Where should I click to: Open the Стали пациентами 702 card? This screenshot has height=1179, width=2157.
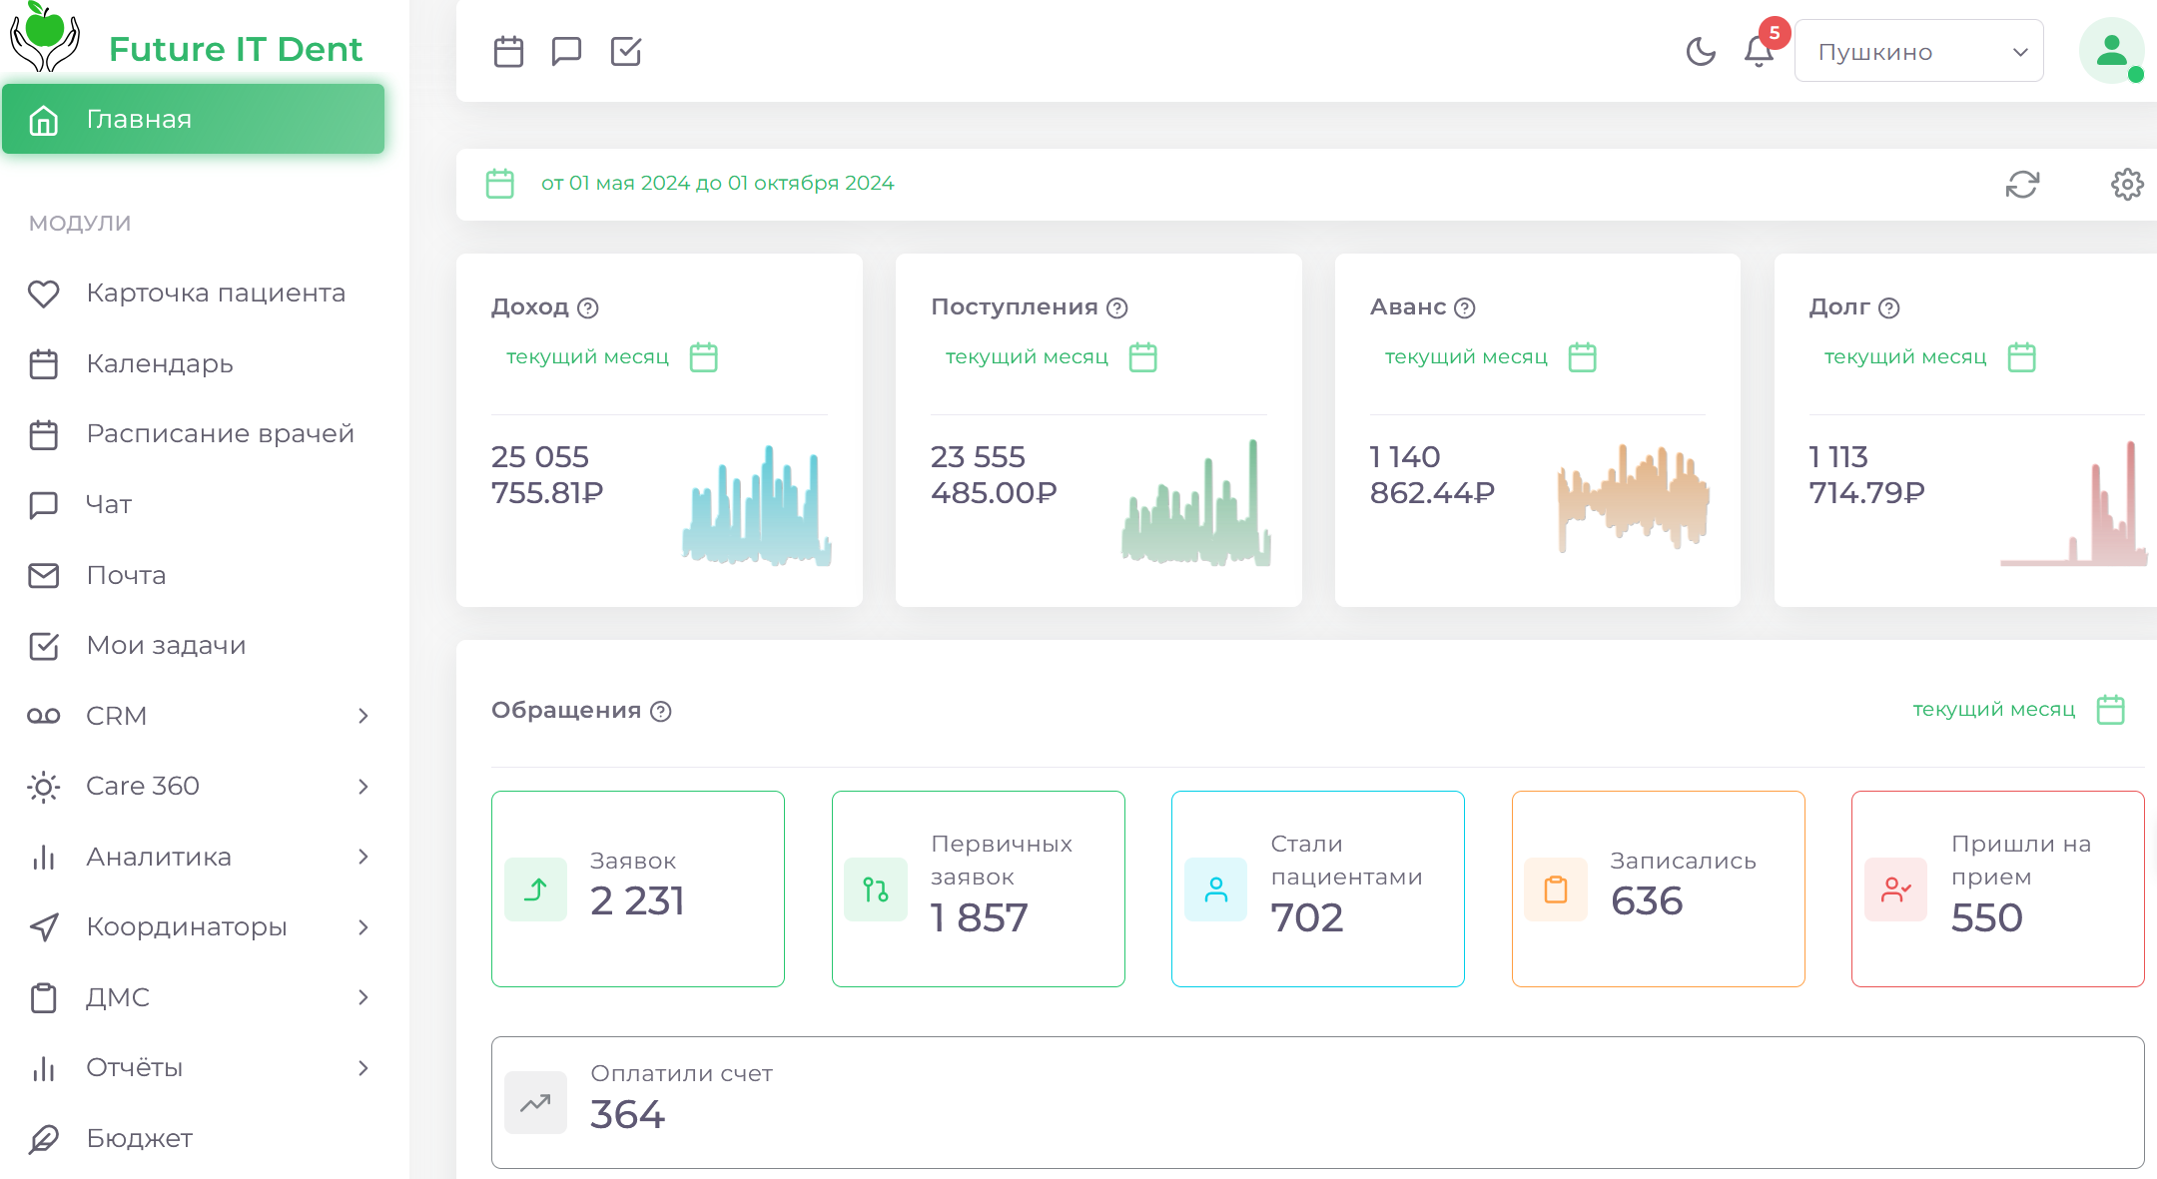(x=1318, y=889)
